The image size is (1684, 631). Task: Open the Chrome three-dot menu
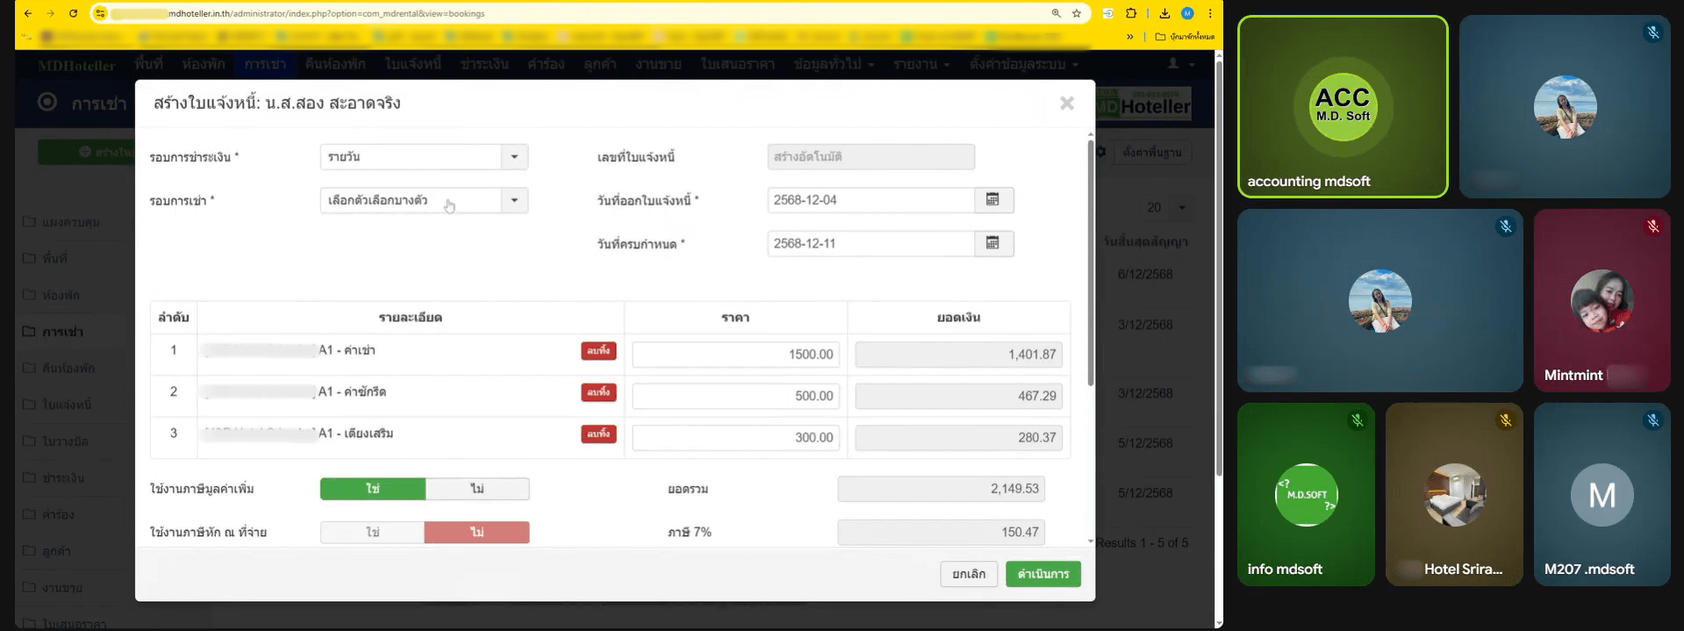[x=1210, y=13]
